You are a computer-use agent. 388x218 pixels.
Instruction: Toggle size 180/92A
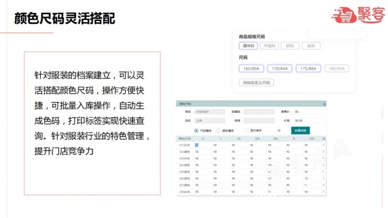337,69
